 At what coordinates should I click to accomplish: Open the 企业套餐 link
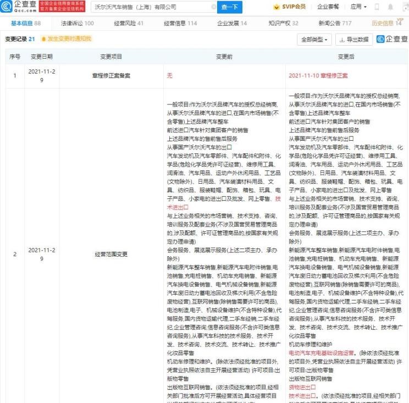[x=328, y=7]
